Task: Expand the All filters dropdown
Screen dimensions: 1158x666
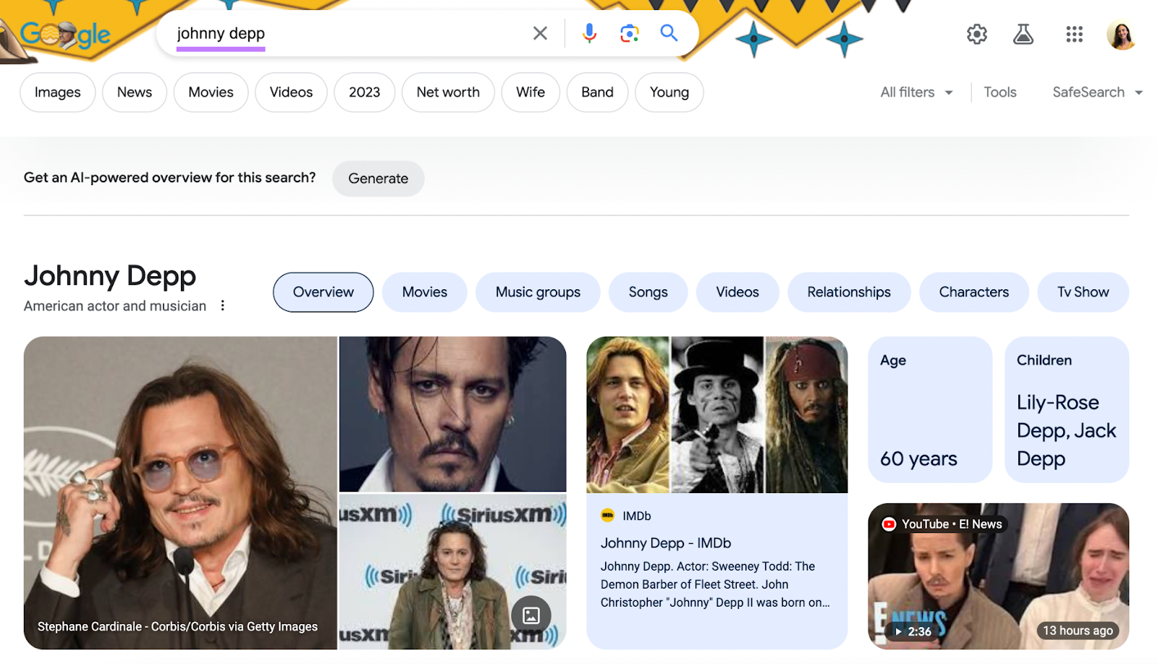Action: tap(914, 92)
